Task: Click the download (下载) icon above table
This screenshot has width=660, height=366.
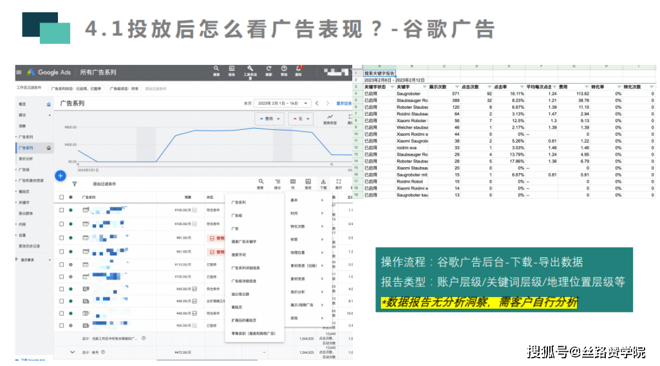Action: 323,183
